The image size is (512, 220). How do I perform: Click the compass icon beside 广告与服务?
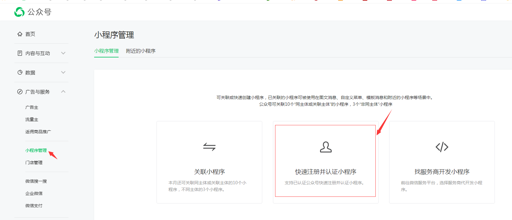point(20,92)
